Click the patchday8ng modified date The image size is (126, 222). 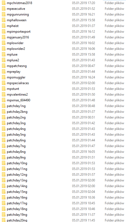tap(84, 152)
